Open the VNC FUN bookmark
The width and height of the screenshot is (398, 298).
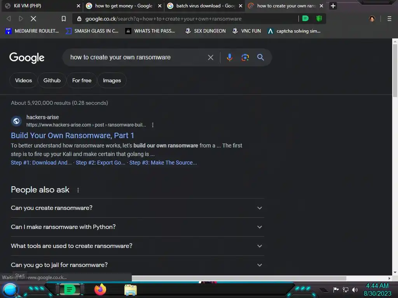247,31
